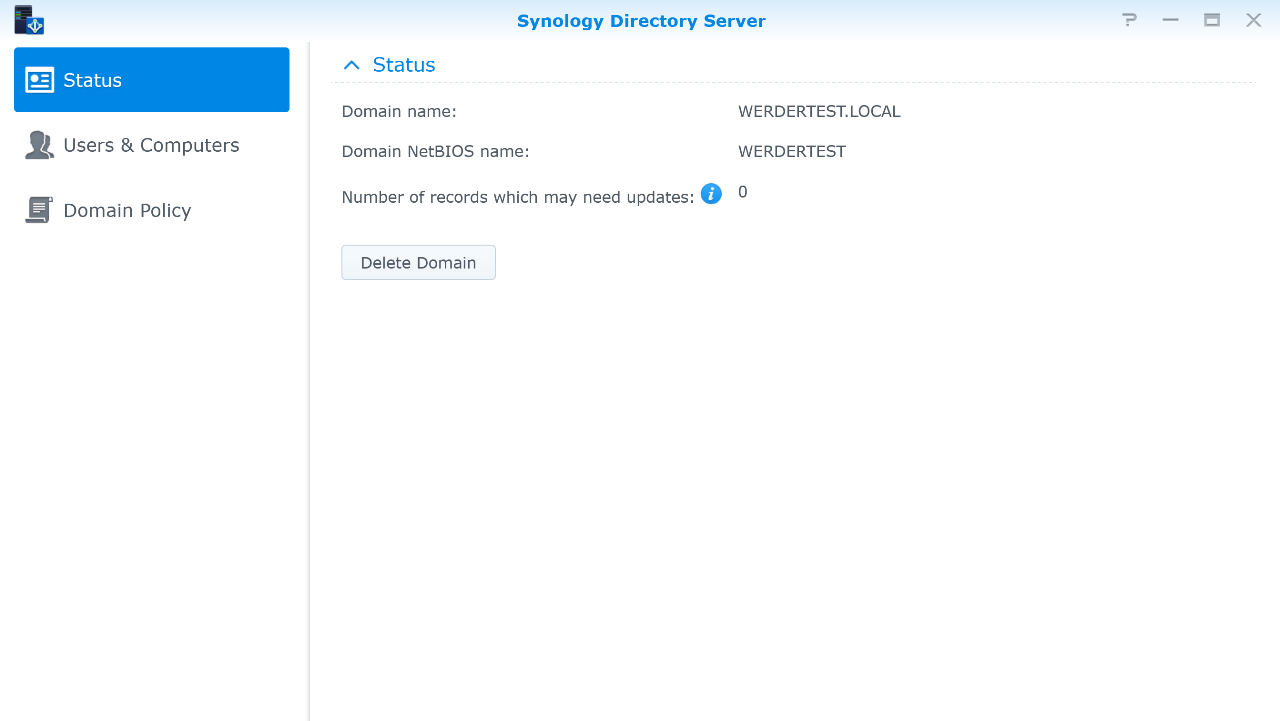The image size is (1280, 721).
Task: Minimize the Synology Directory Server window
Action: 1169,20
